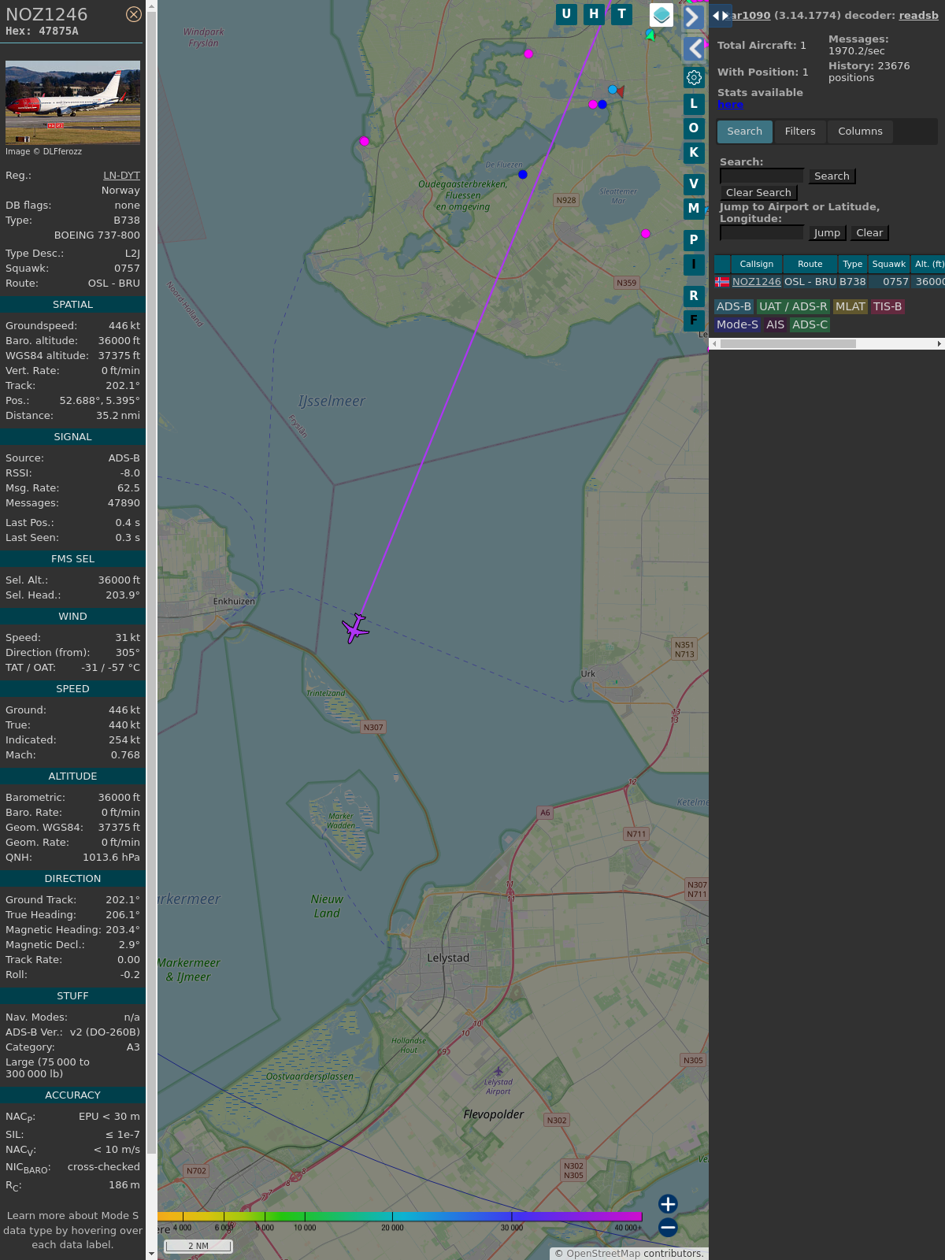Select the purple aircraft icon on map
Screen dimensions: 945x1260
coord(356,628)
